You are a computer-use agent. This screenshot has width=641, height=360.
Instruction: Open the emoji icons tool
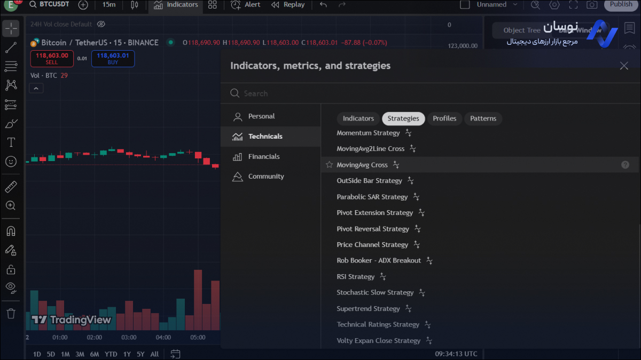tap(11, 161)
